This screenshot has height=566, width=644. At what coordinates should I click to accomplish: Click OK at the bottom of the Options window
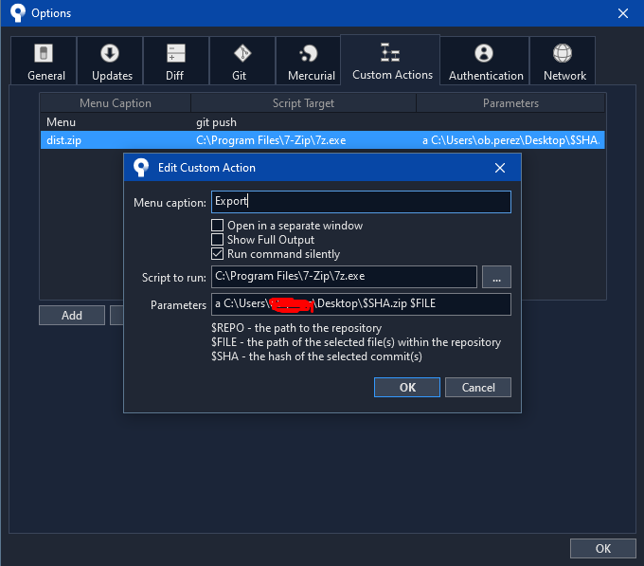pyautogui.click(x=603, y=548)
